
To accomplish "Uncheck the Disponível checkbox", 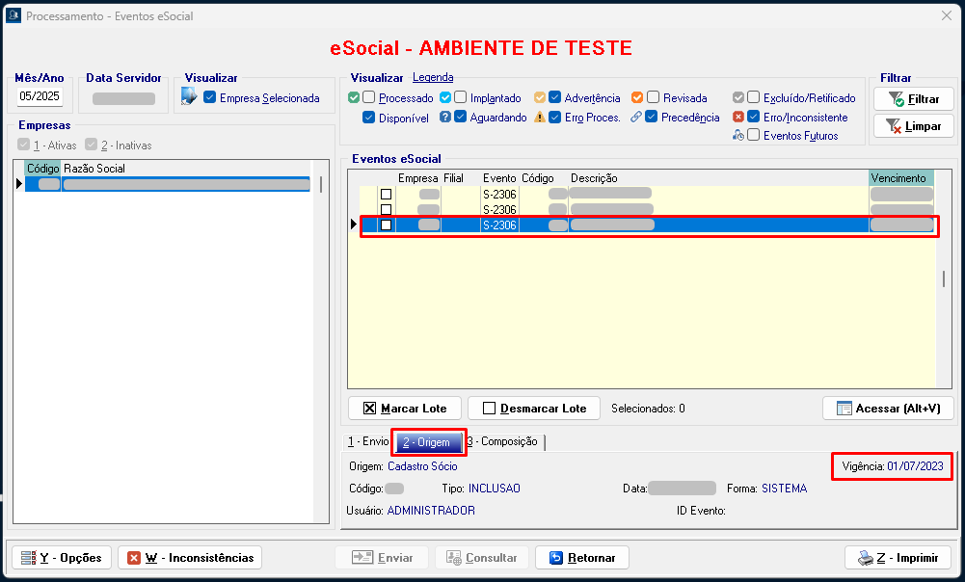I will point(369,118).
